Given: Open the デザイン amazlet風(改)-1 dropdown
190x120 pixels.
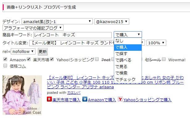Looking at the screenshot, I should (57, 22).
